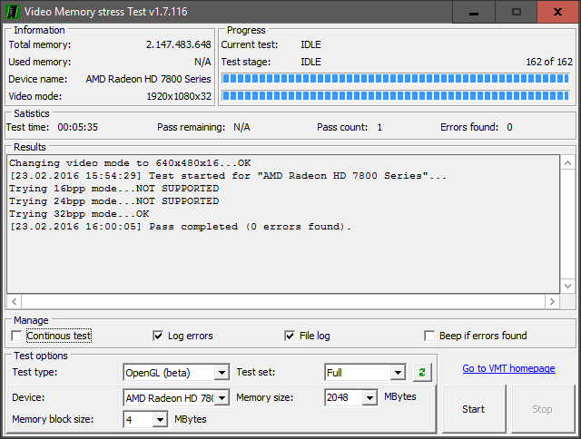Expand the Test set dropdown
581x439 pixels.
[x=398, y=373]
